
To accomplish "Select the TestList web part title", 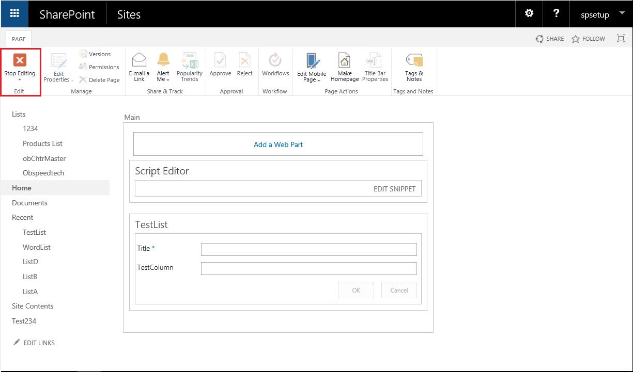I will [151, 224].
